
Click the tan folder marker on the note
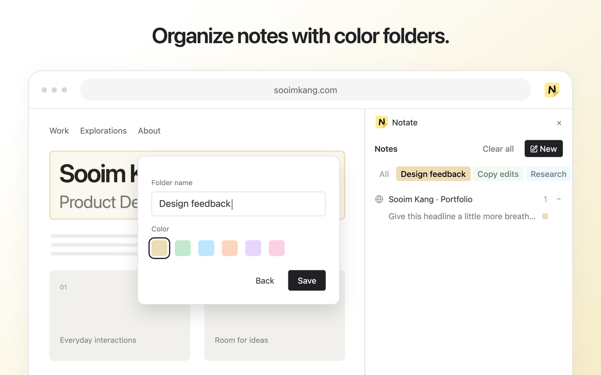(545, 216)
